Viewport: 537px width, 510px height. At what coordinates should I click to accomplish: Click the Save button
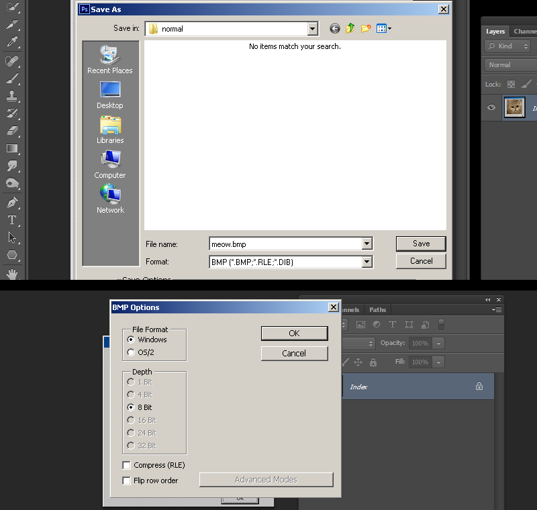pos(421,244)
